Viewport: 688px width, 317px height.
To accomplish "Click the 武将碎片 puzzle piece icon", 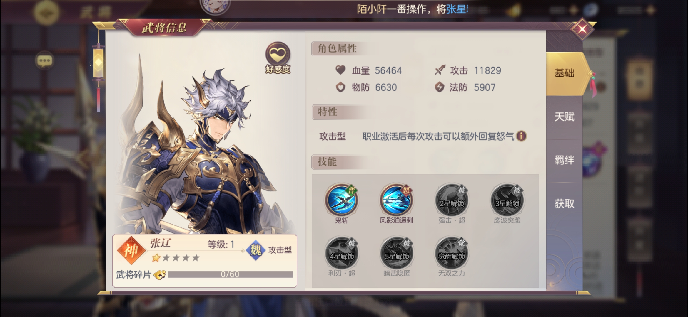I will (x=160, y=275).
